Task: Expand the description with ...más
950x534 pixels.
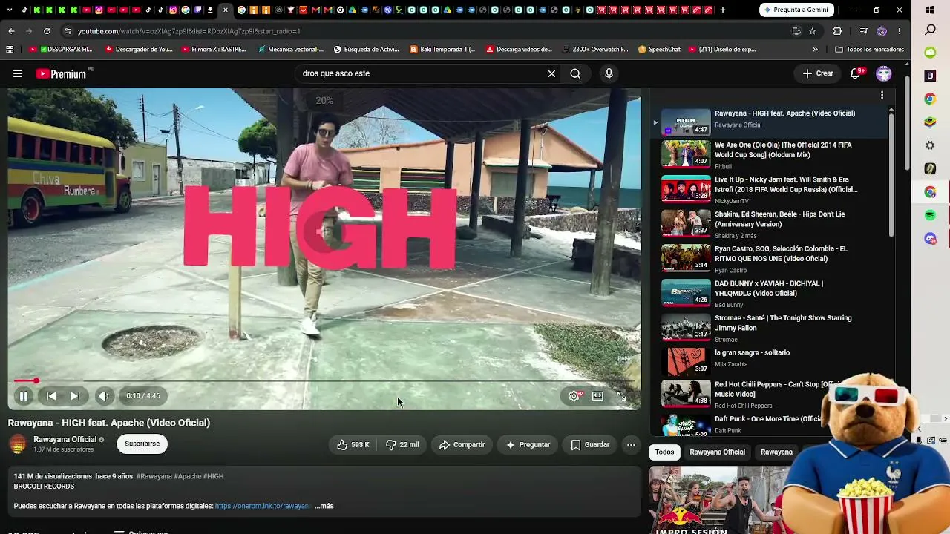Action: 324,506
